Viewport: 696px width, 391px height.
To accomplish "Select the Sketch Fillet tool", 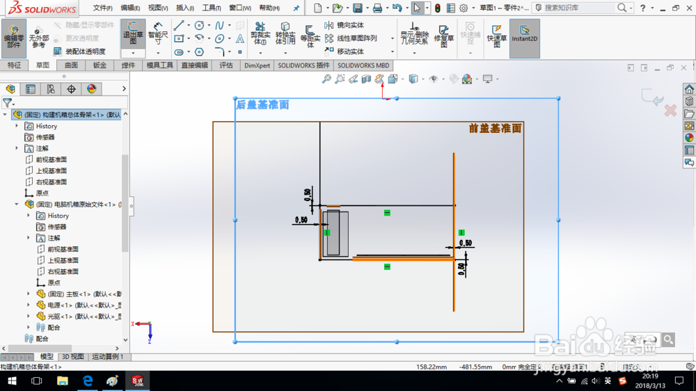I will pos(220,52).
